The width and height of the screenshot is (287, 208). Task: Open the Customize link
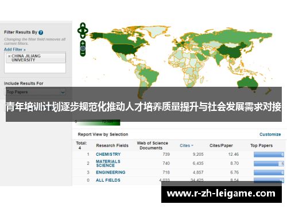pos(270,134)
